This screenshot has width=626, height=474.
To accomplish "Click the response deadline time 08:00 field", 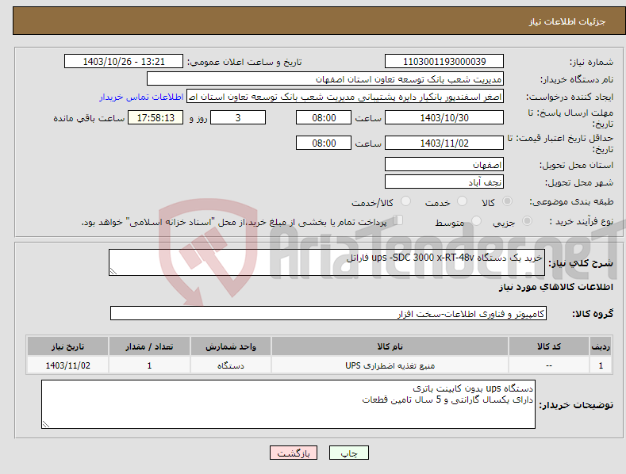I will click(x=324, y=117).
